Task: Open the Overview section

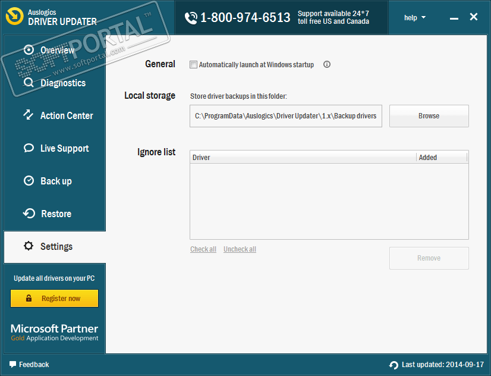Action: click(x=55, y=50)
